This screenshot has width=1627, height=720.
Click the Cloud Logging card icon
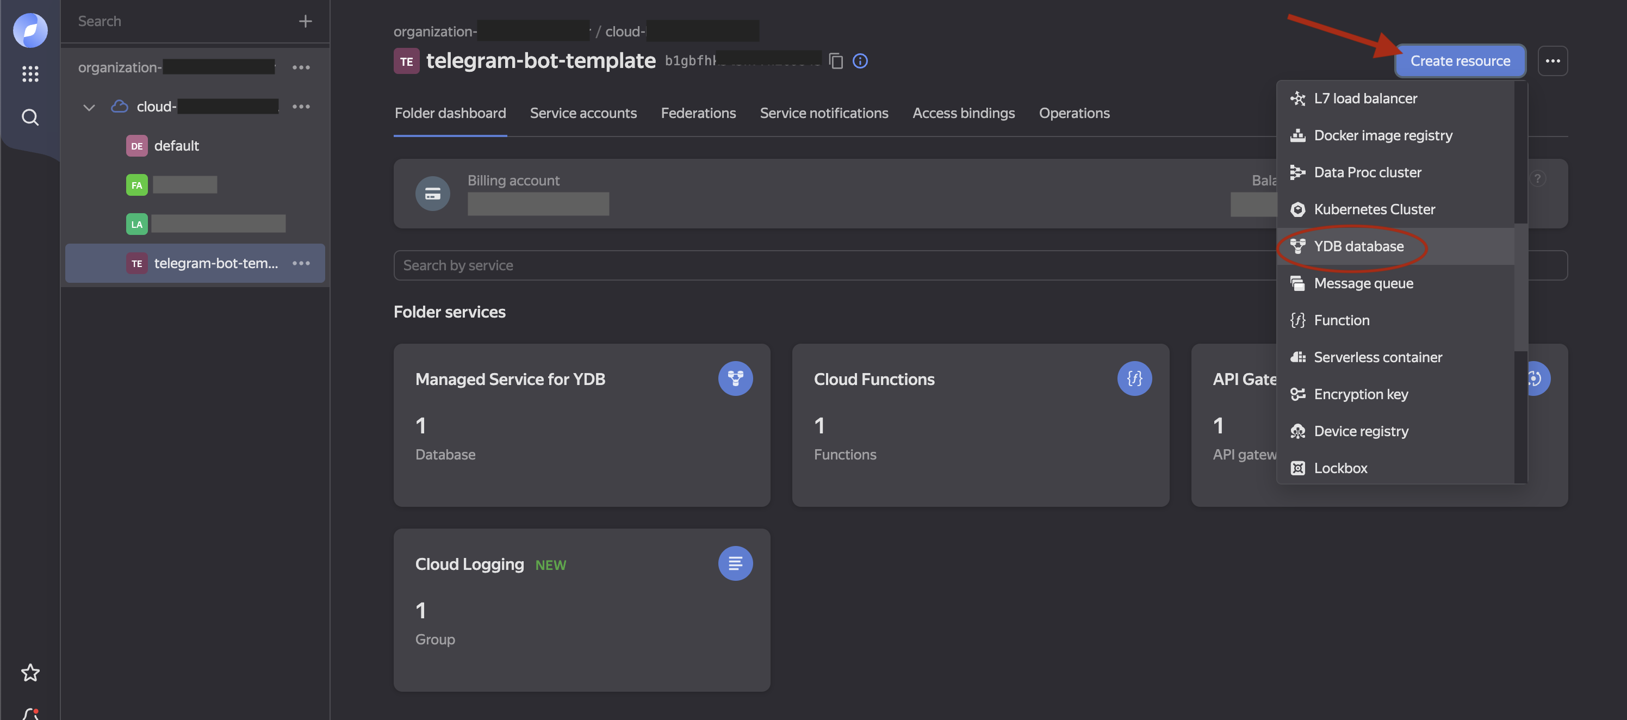735,563
